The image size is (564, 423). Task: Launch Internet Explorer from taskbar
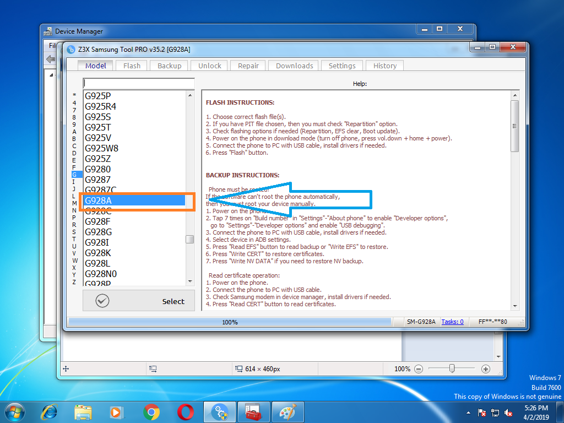(49, 412)
